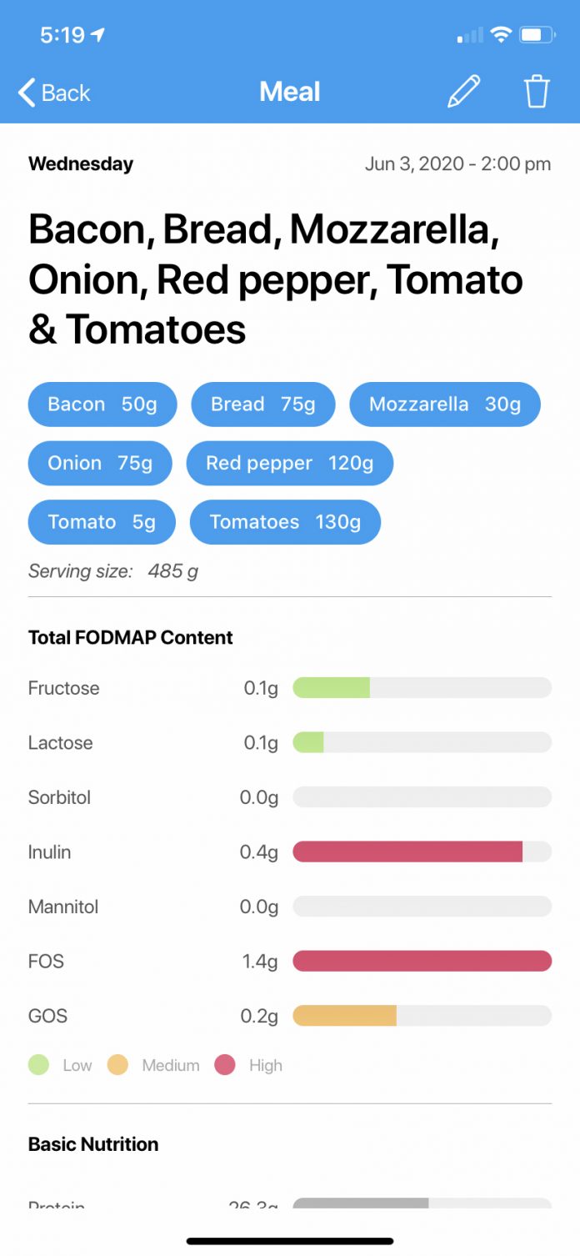
Task: Open the date picker via Jun 3, 2020 label
Action: (x=457, y=163)
